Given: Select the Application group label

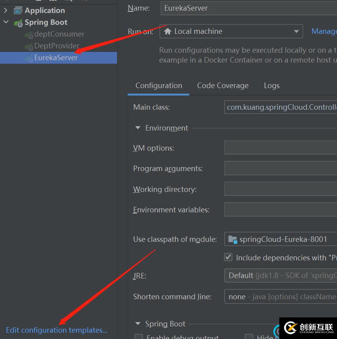Looking at the screenshot, I should tap(45, 10).
